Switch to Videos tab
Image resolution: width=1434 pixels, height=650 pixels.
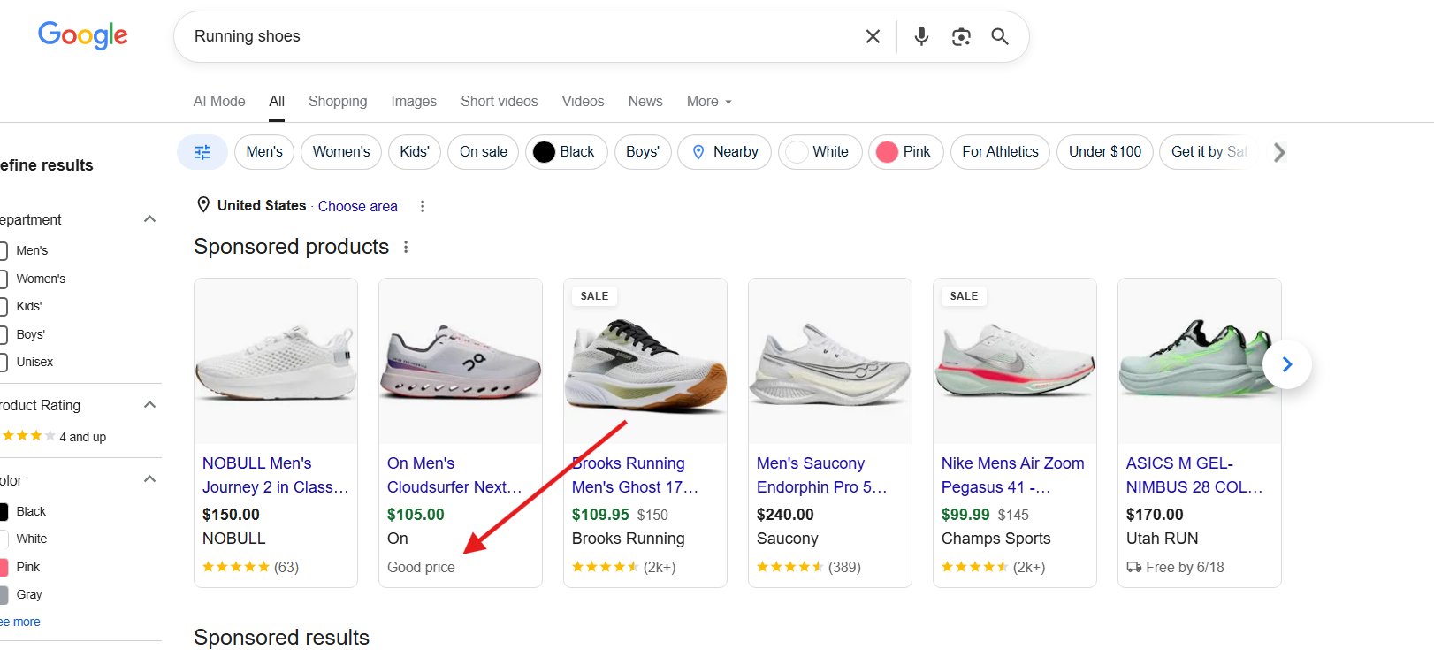pyautogui.click(x=584, y=102)
